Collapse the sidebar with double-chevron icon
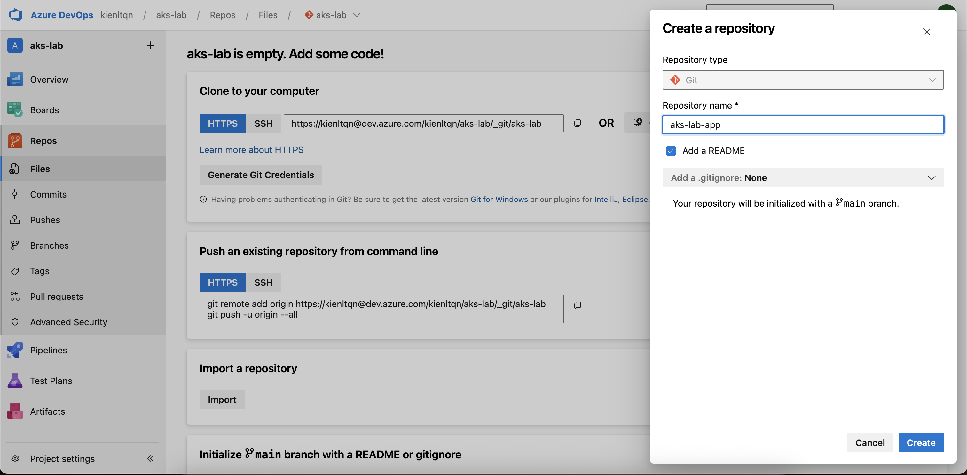967x475 pixels. pos(150,458)
